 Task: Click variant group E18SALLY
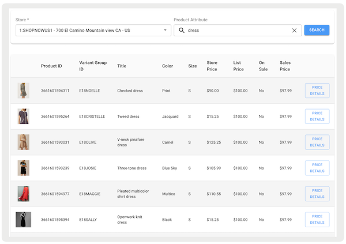tap(88, 220)
